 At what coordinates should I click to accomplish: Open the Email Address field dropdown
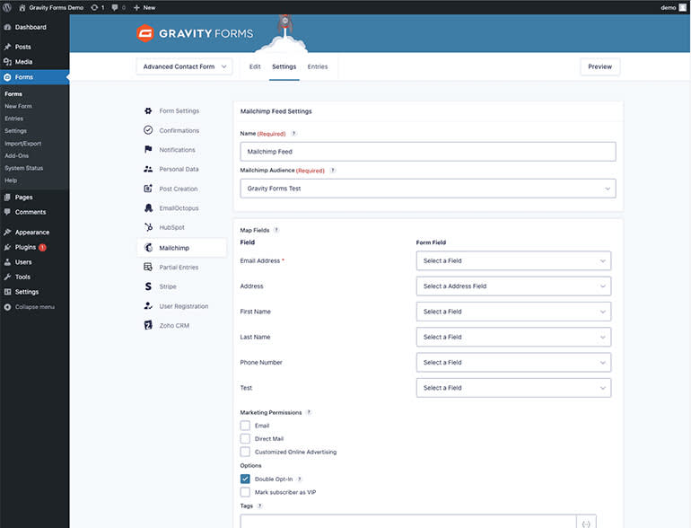coord(513,261)
